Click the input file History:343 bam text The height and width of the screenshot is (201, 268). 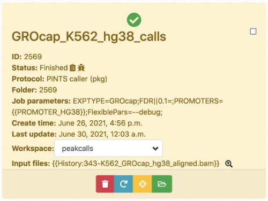(136, 164)
